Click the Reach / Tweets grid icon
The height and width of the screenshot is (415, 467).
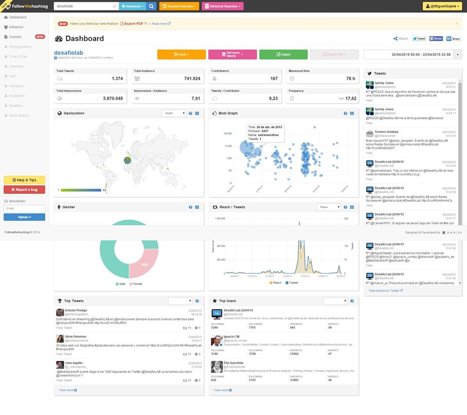[x=352, y=207]
